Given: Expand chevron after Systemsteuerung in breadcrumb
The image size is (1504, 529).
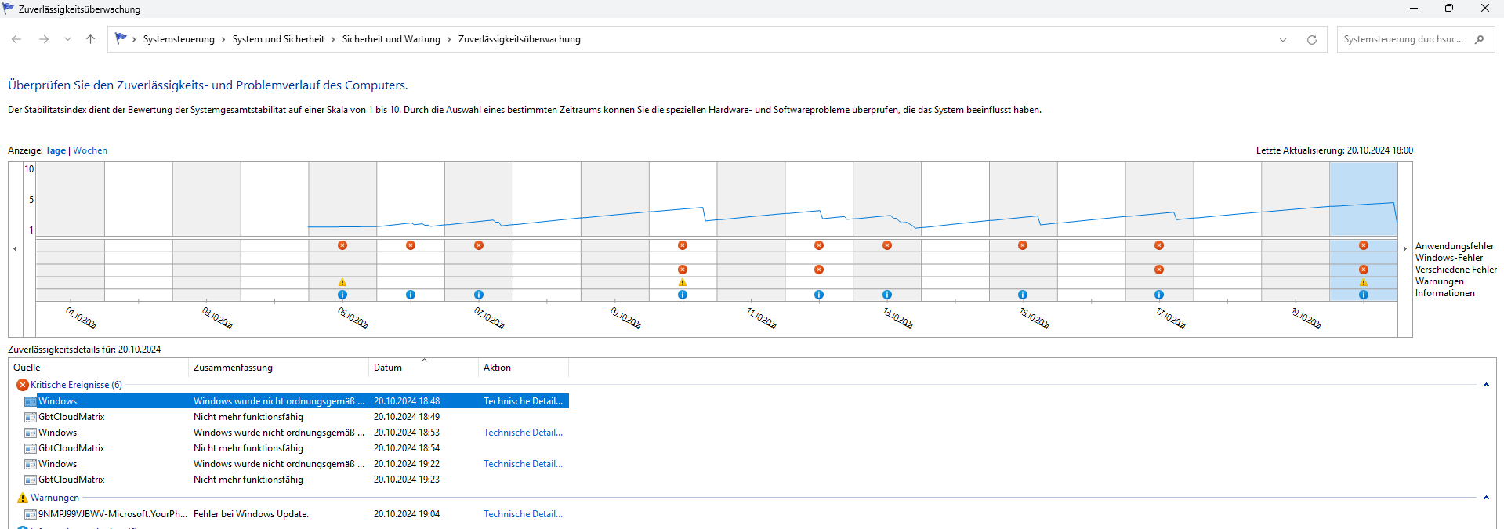Looking at the screenshot, I should [x=223, y=39].
